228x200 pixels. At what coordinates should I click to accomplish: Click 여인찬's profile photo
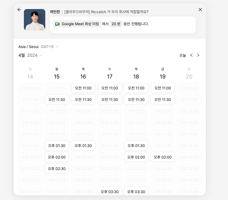coord(35,20)
